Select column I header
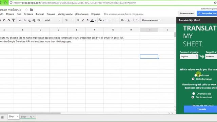 [x=149, y=30]
